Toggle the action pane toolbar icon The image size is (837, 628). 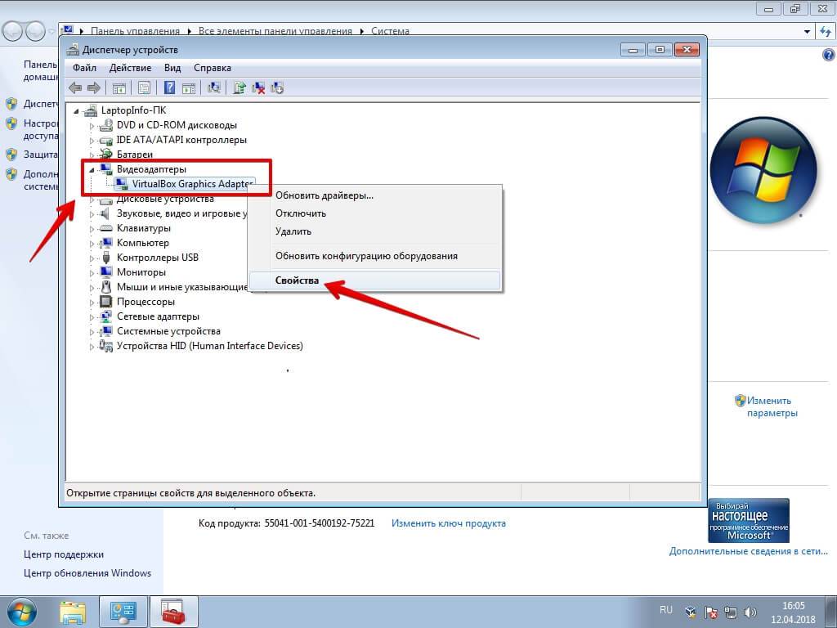click(189, 88)
